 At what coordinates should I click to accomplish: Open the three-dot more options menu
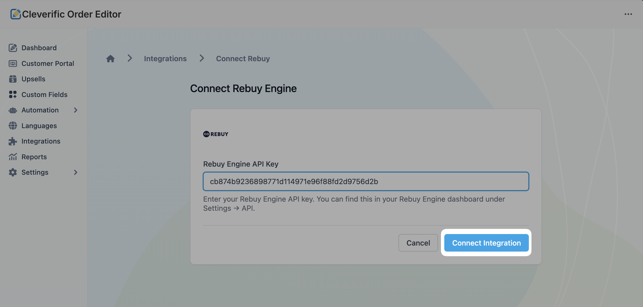[628, 14]
